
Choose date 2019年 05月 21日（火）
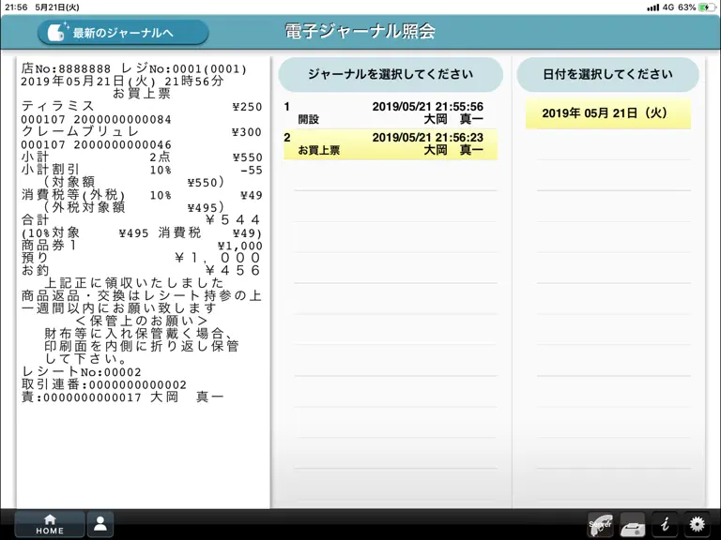(608, 112)
